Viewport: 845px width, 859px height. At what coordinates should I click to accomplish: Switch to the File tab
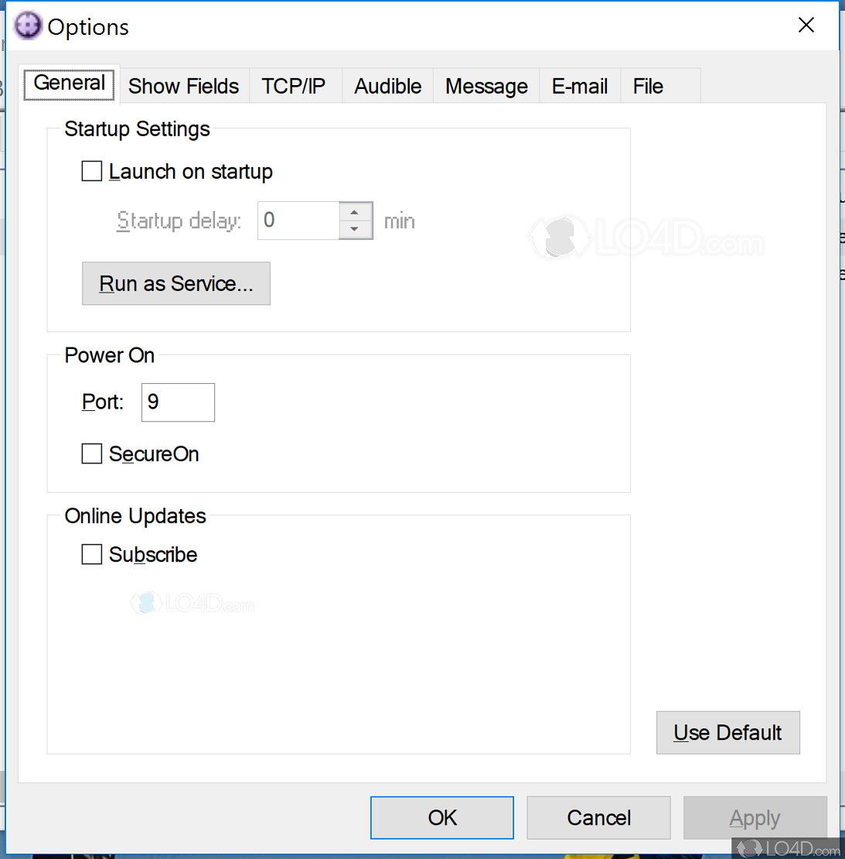click(x=648, y=86)
